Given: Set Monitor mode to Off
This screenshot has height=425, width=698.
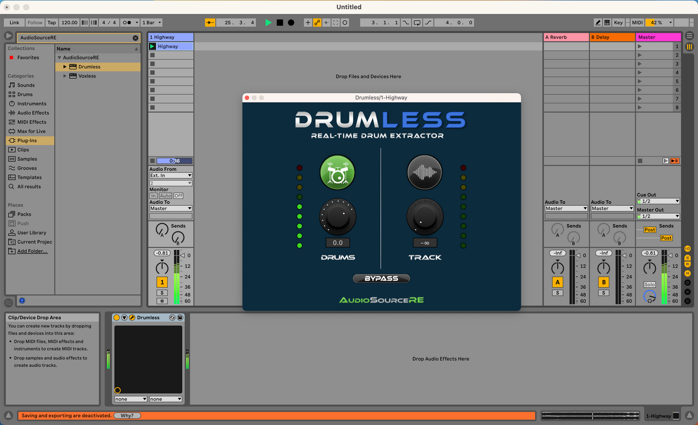Looking at the screenshot, I should 178,196.
